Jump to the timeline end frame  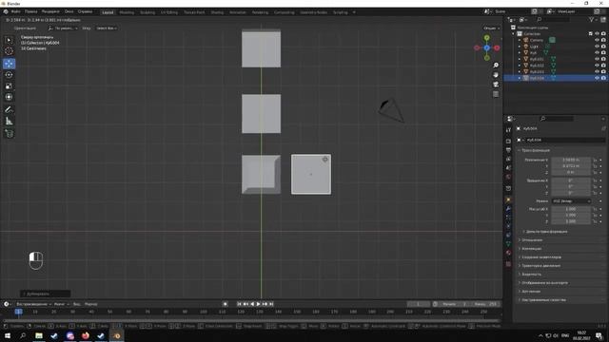click(271, 304)
